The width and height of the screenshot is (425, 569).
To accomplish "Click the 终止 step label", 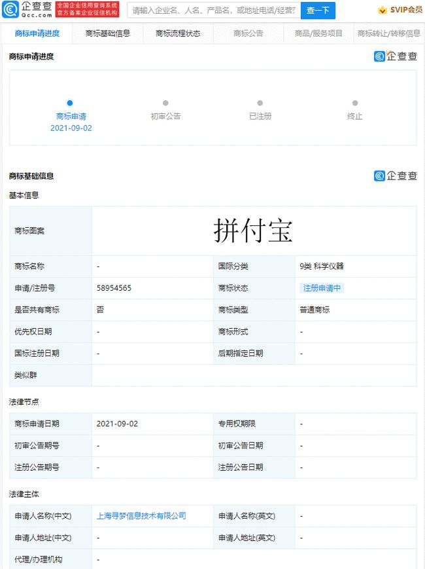I will pyautogui.click(x=354, y=117).
